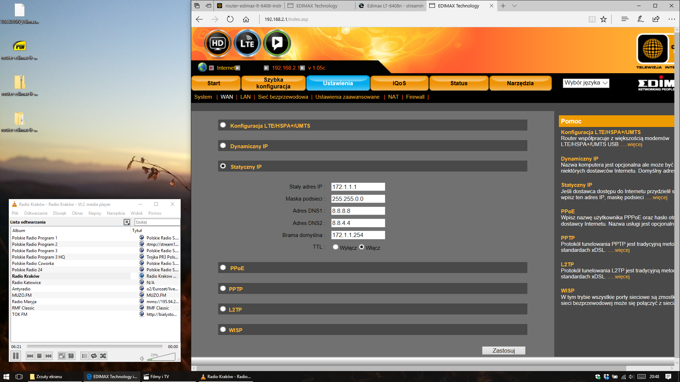
Task: Open Edge share icon
Action: click(656, 19)
